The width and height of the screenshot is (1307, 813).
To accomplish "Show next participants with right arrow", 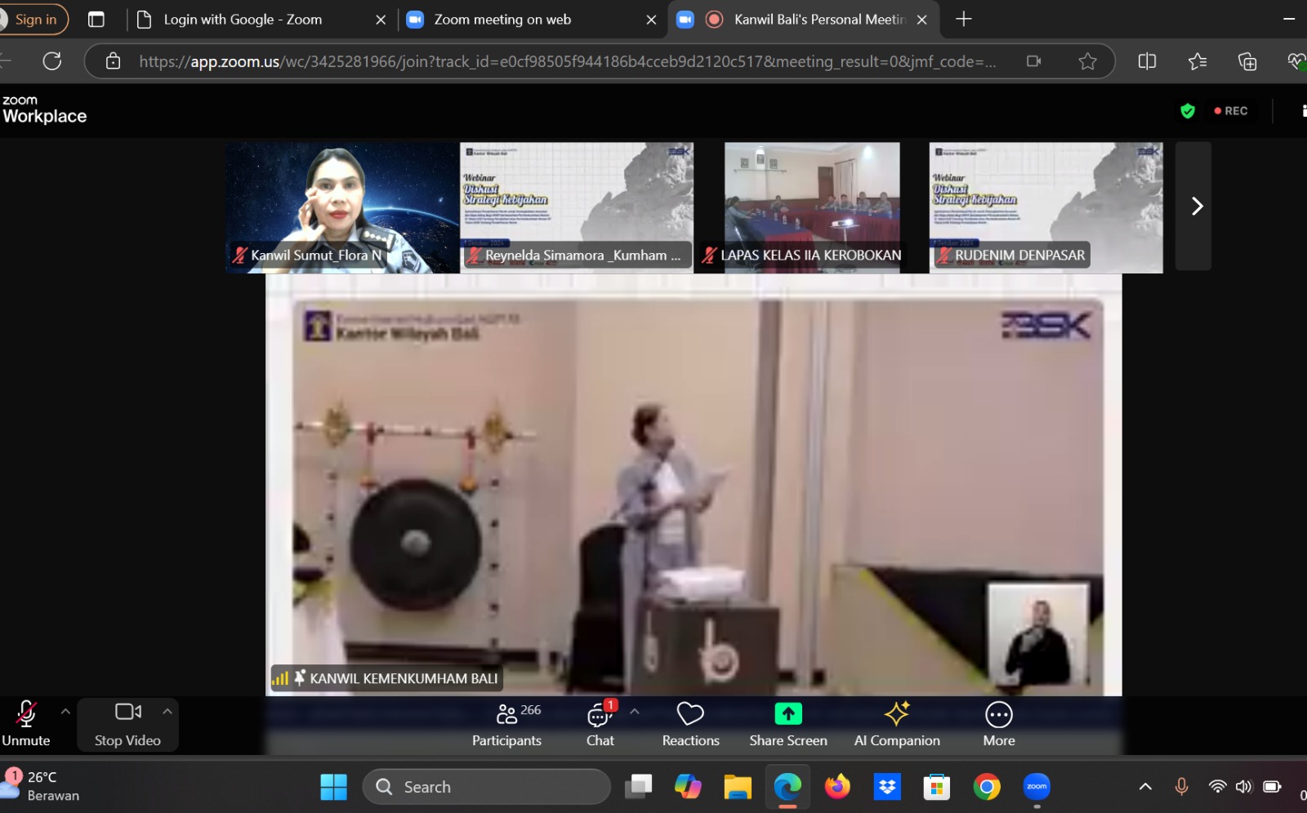I will coord(1196,207).
